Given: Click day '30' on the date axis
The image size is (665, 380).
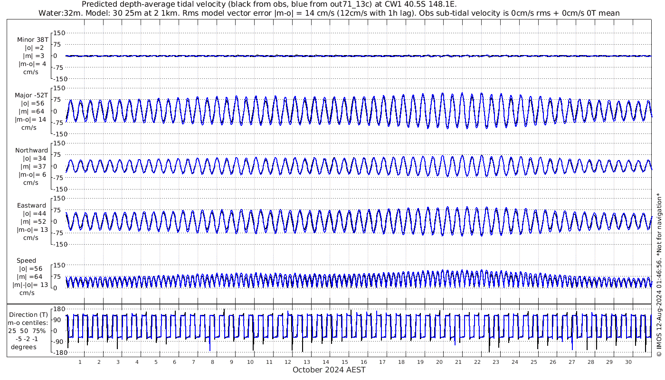Looking at the screenshot, I should coord(628,362).
